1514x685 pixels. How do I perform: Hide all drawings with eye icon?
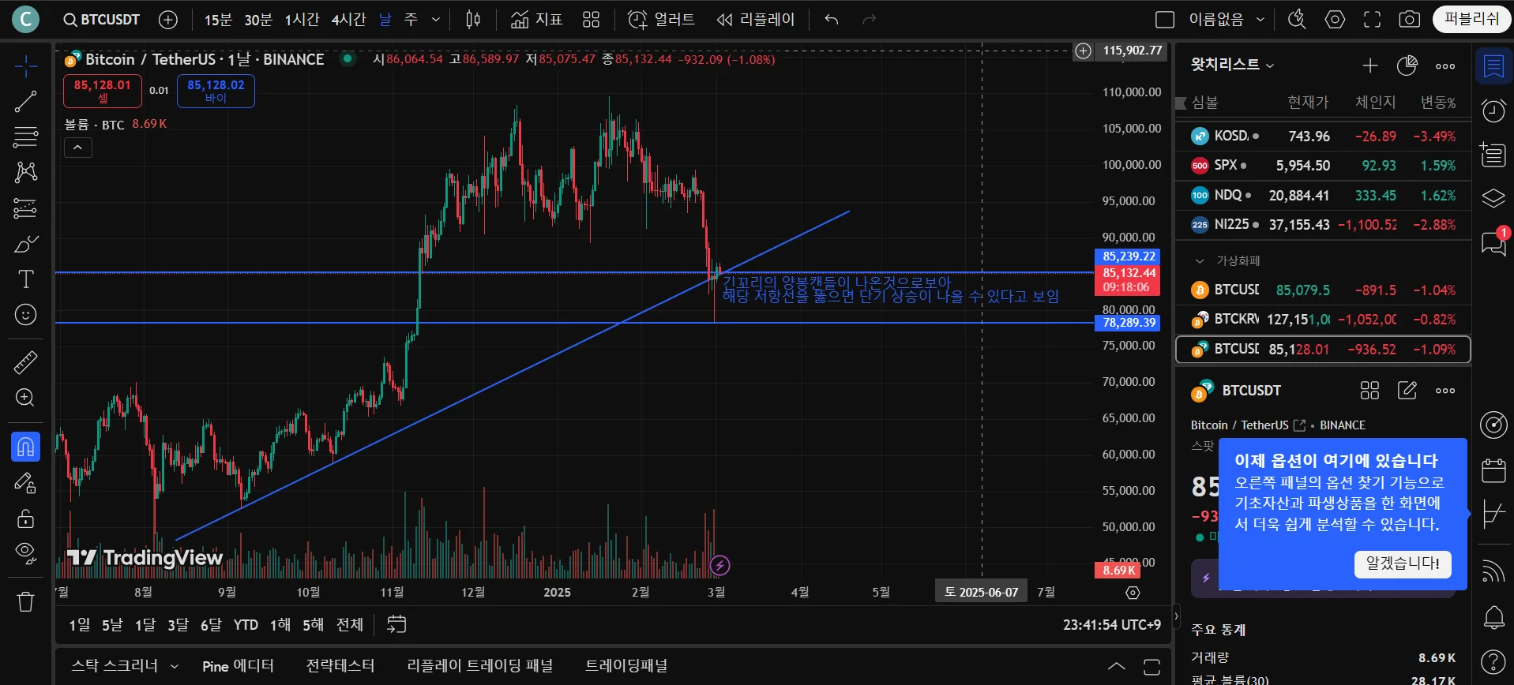26,553
